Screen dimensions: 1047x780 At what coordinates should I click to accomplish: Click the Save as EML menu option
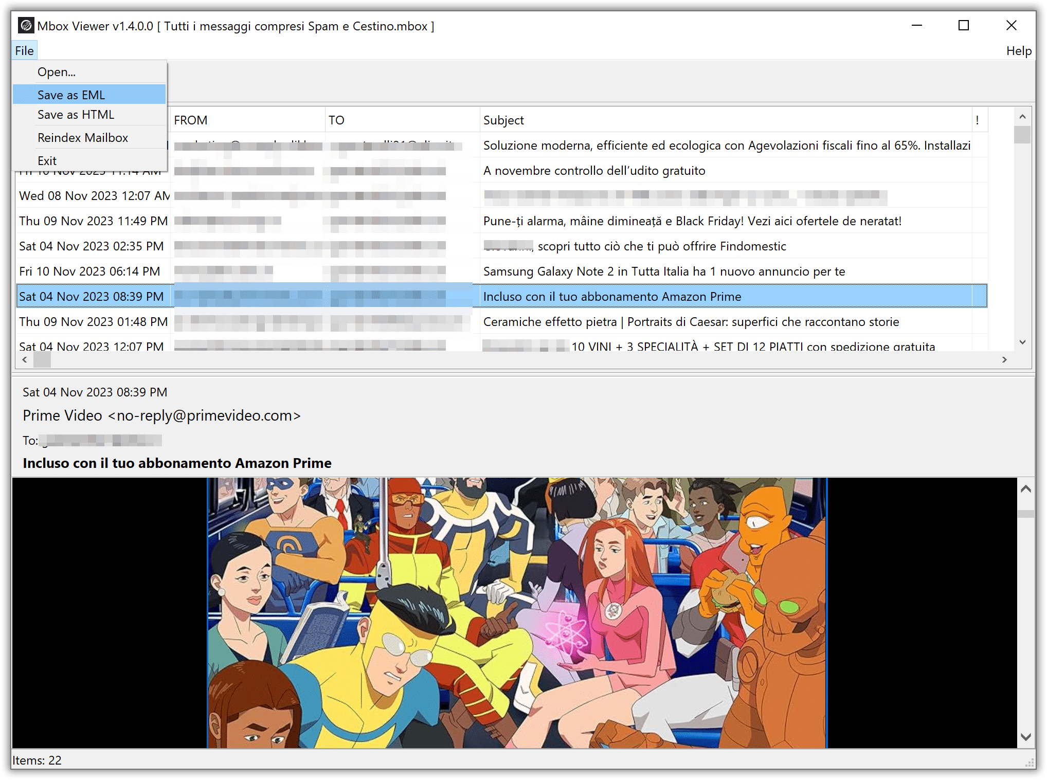point(72,94)
